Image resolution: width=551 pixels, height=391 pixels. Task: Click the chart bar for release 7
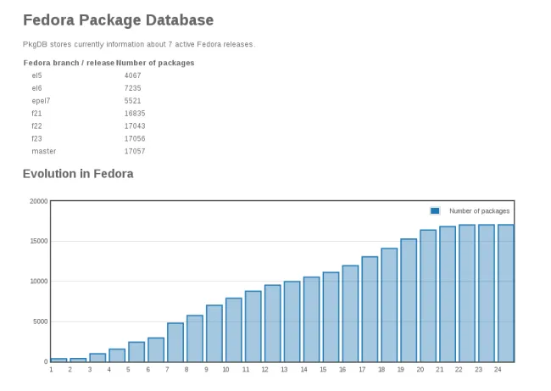[175, 342]
